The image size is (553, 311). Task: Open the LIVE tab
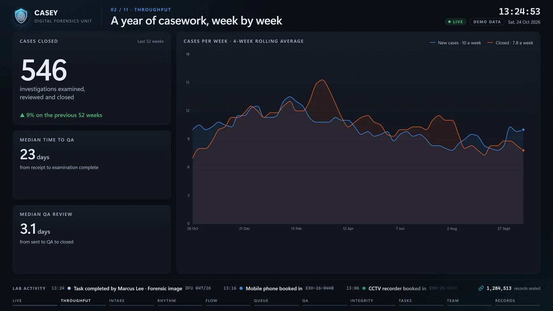click(x=35, y=301)
